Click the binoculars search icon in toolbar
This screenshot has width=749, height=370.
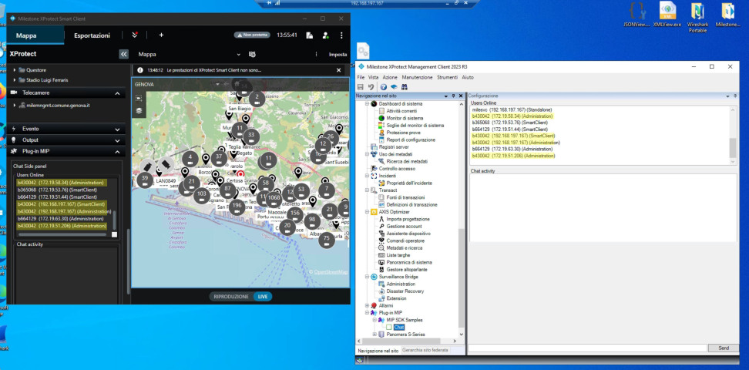(404, 87)
